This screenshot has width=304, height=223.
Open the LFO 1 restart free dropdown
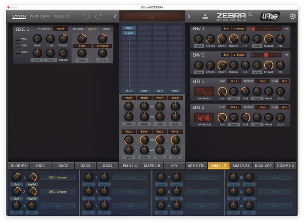[x=262, y=81]
